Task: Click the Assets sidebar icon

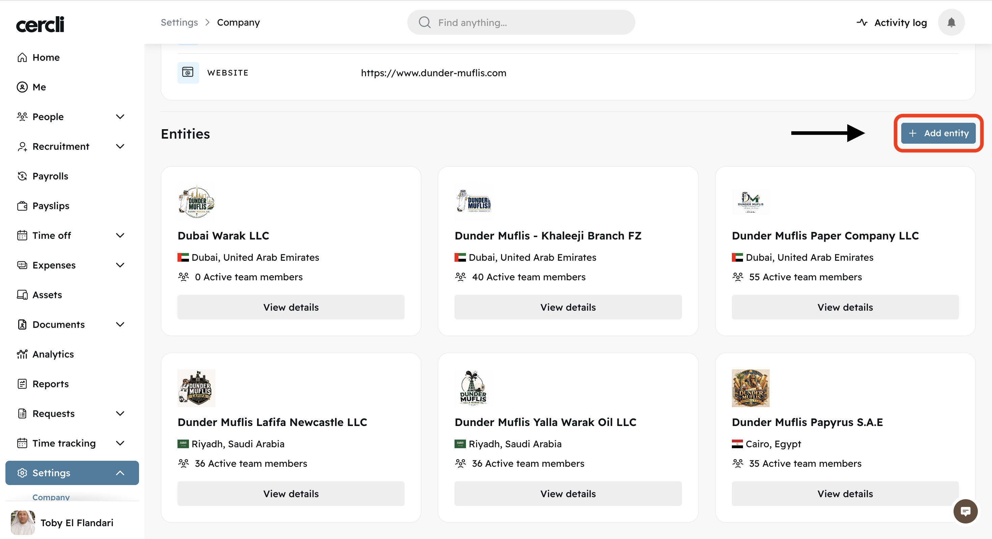Action: pyautogui.click(x=22, y=294)
